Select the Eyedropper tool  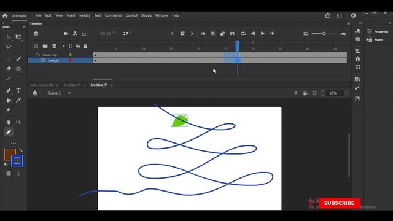click(x=18, y=100)
